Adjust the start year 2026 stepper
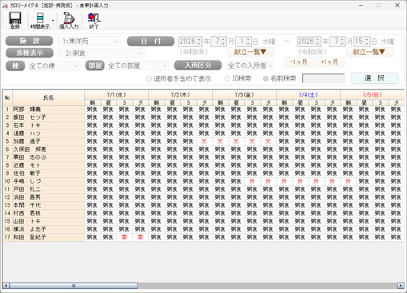Image resolution: width=407 pixels, height=293 pixels. (199, 42)
